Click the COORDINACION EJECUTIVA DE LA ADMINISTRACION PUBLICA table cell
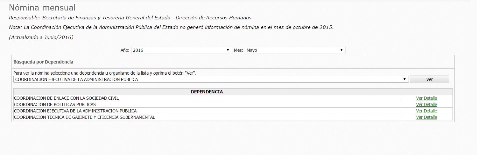 (x=75, y=111)
